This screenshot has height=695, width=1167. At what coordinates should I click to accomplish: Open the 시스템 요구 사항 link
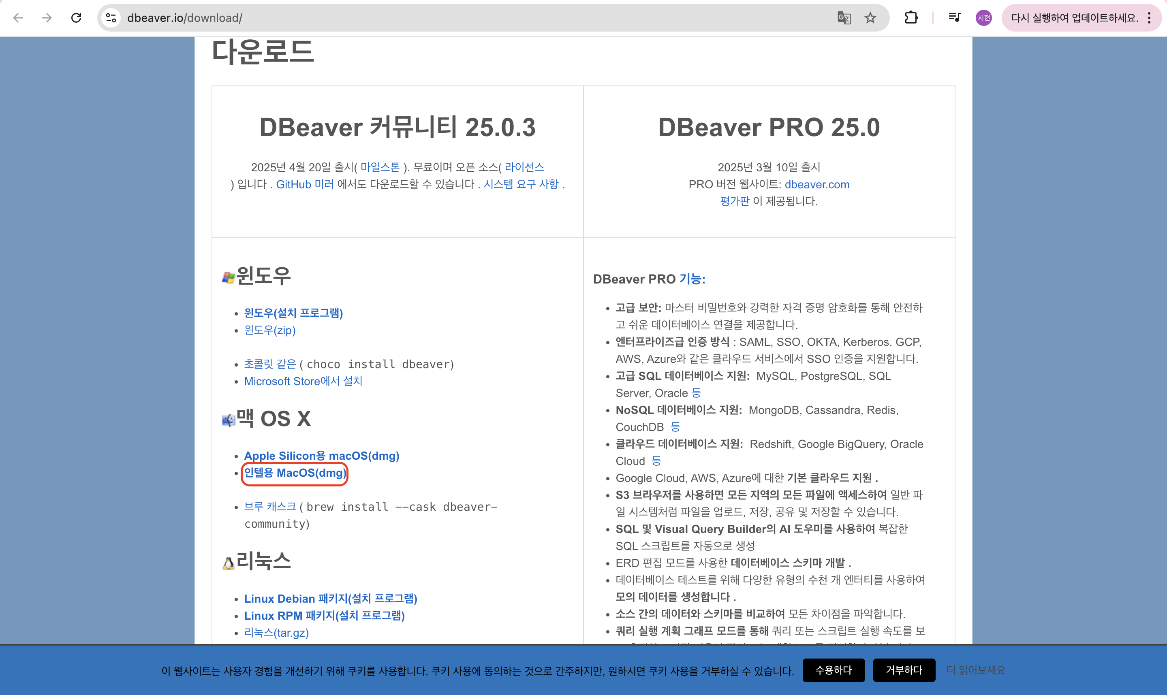click(x=521, y=184)
